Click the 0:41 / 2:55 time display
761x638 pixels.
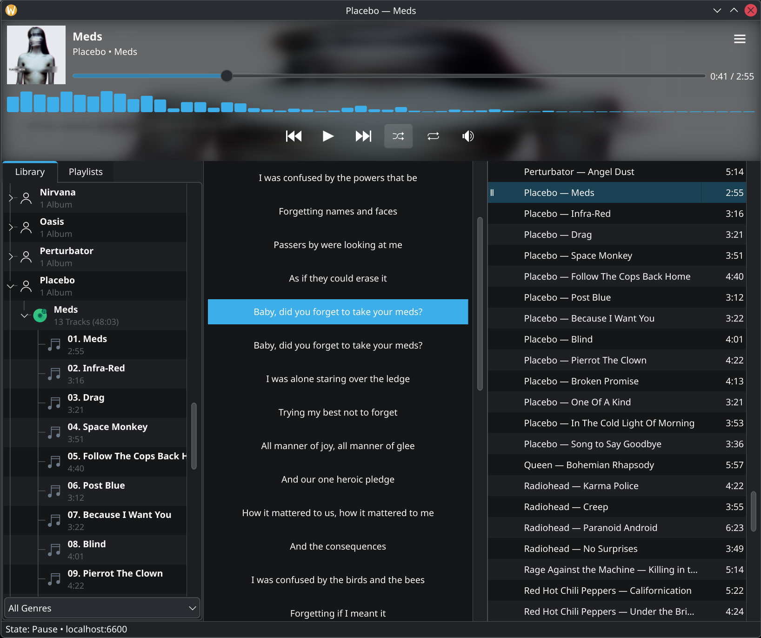732,76
